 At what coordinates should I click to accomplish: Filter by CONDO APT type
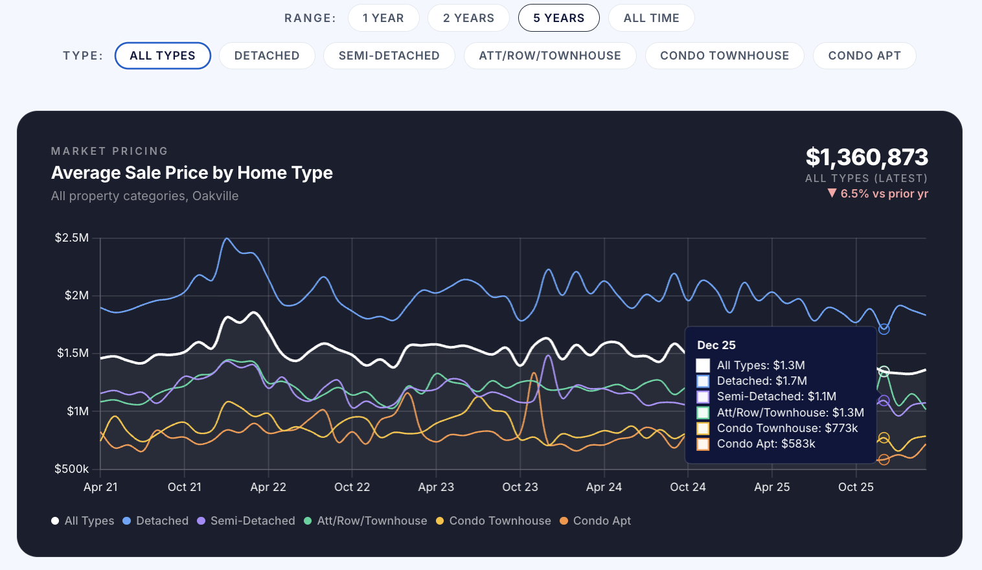pos(864,56)
